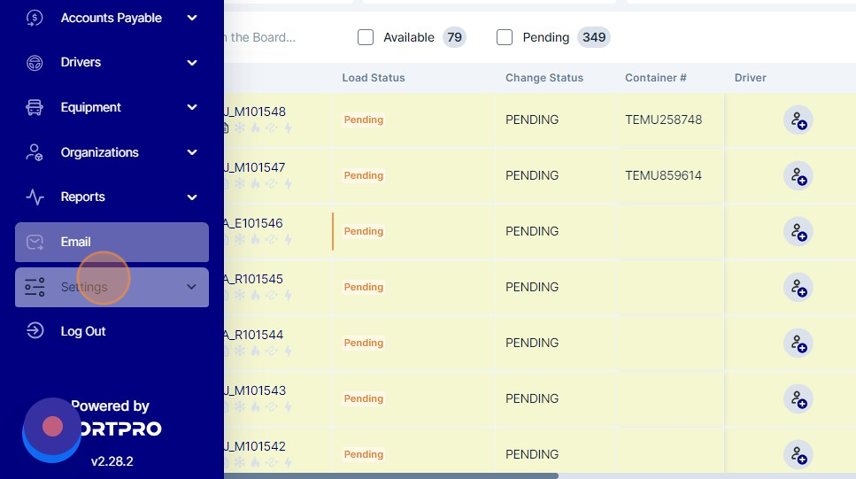Viewport: 856px width, 479px height.
Task: Click the Log Out label
Action: point(83,331)
